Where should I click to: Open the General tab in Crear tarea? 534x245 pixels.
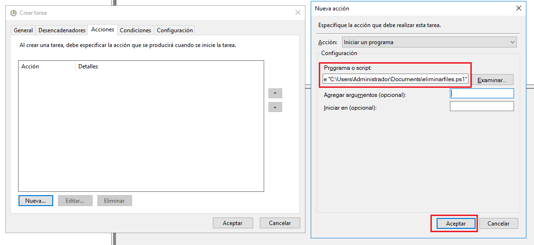click(x=23, y=30)
